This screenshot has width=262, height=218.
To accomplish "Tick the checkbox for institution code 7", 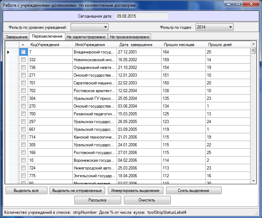I will (x=24, y=52).
